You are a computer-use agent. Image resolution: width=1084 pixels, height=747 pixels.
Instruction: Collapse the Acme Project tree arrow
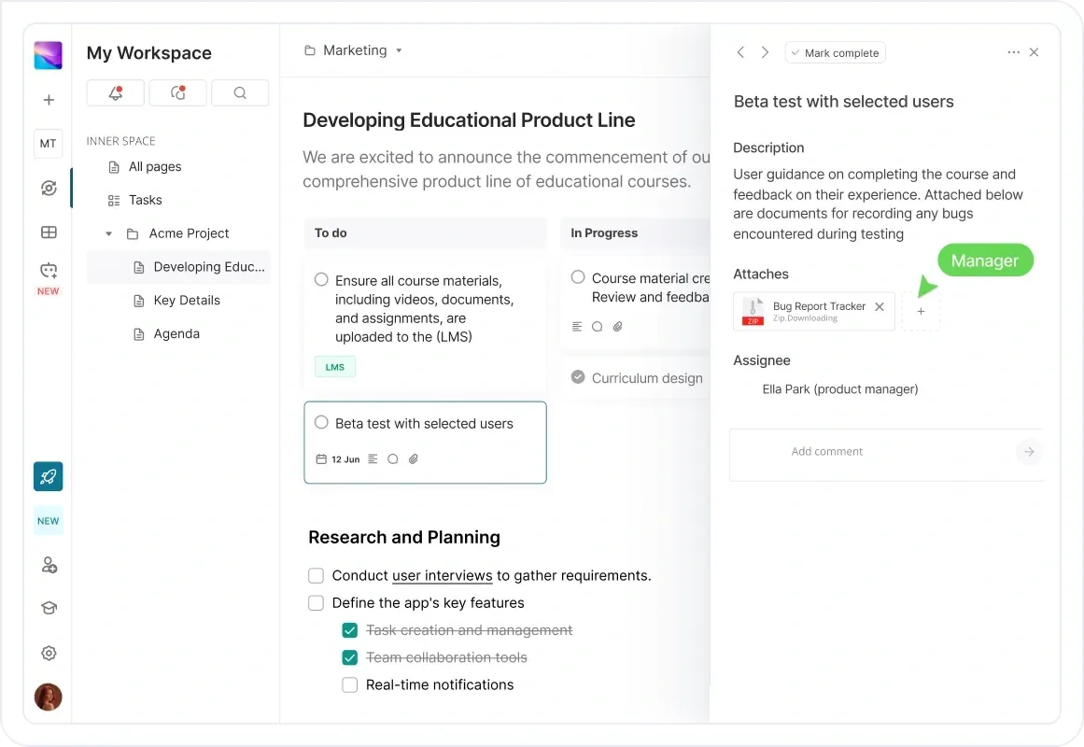[x=108, y=233]
